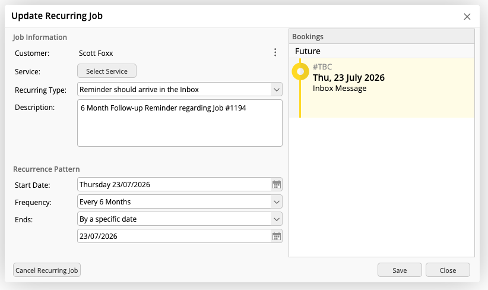488x290 pixels.
Task: Click the Close button at bottom
Action: click(448, 270)
